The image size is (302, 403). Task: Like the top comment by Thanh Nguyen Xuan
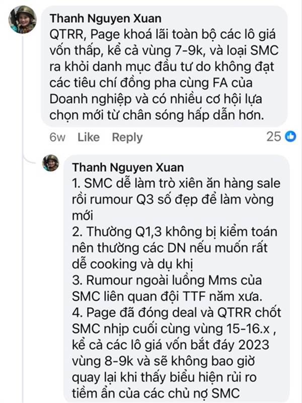89,137
